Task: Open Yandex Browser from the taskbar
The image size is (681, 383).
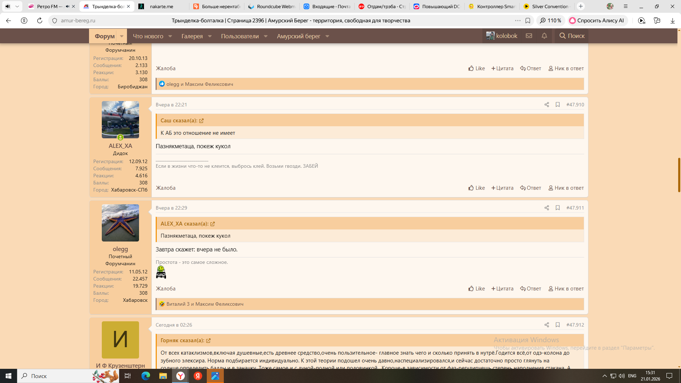Action: [x=181, y=376]
